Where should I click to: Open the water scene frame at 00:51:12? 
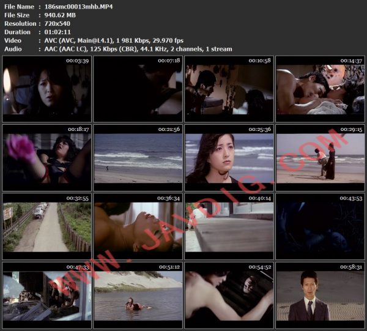138,296
